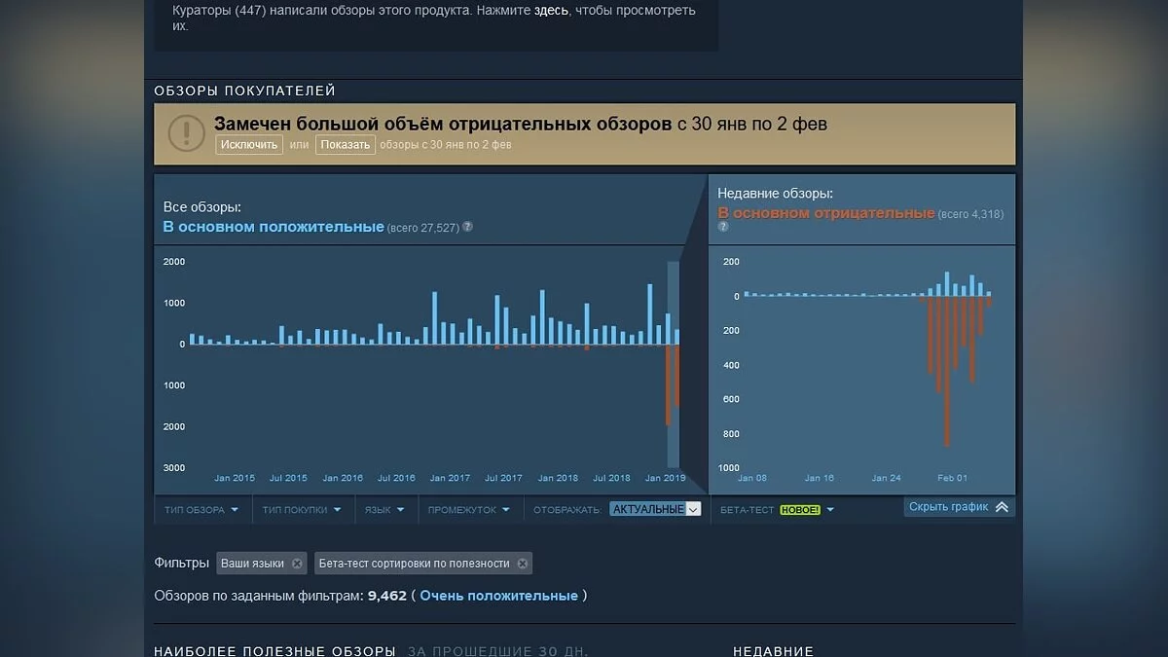Follow the 'здесь' curators link

tap(551, 11)
